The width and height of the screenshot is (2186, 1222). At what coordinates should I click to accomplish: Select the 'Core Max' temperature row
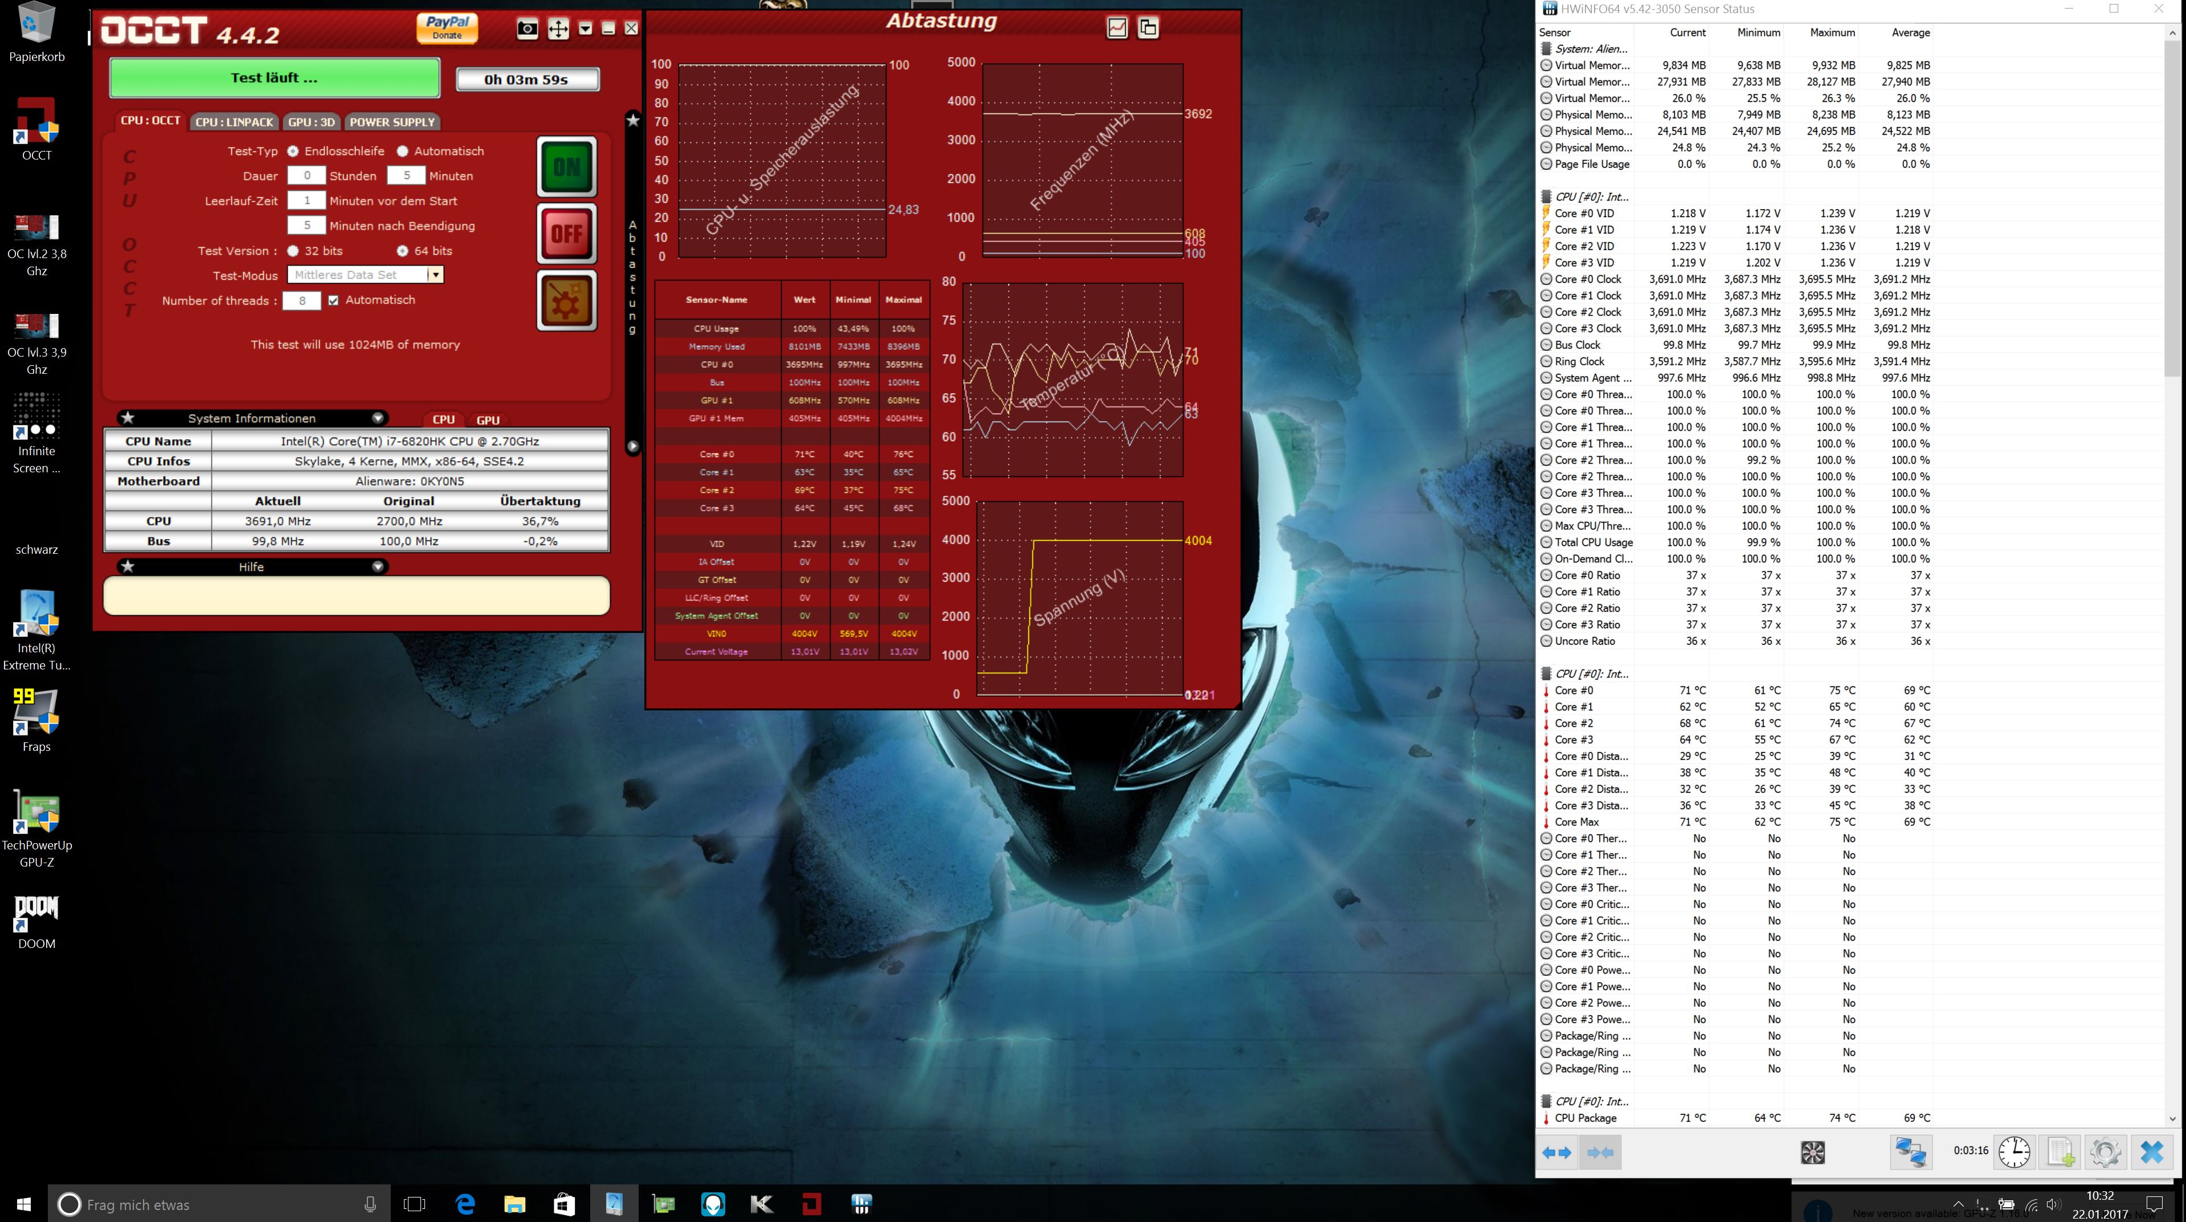tap(1735, 822)
